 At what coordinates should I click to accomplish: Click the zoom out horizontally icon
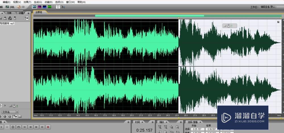pos(166,127)
